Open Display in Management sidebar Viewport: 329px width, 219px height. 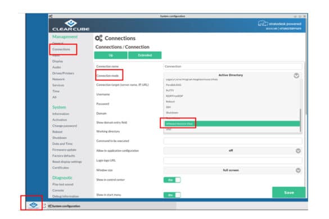(x=57, y=61)
